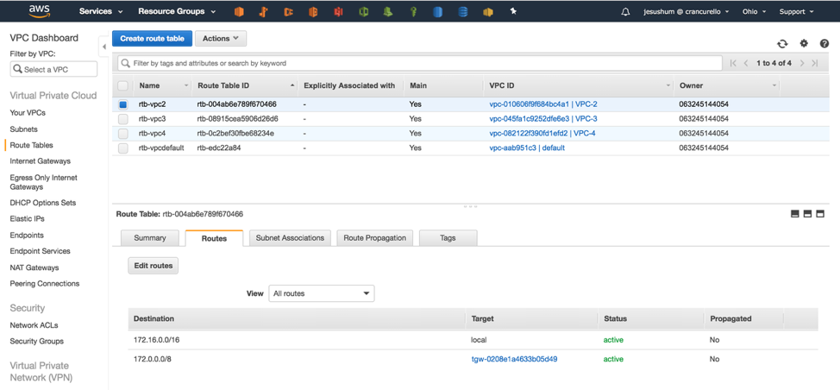Open Elastic IPs in the sidebar
This screenshot has width=840, height=390.
click(x=27, y=219)
